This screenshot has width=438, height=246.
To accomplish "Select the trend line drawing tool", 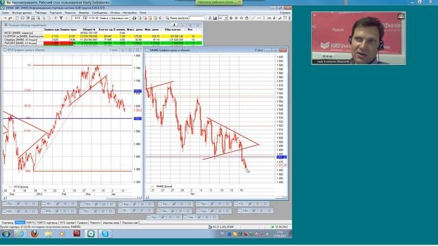I will [x=254, y=18].
